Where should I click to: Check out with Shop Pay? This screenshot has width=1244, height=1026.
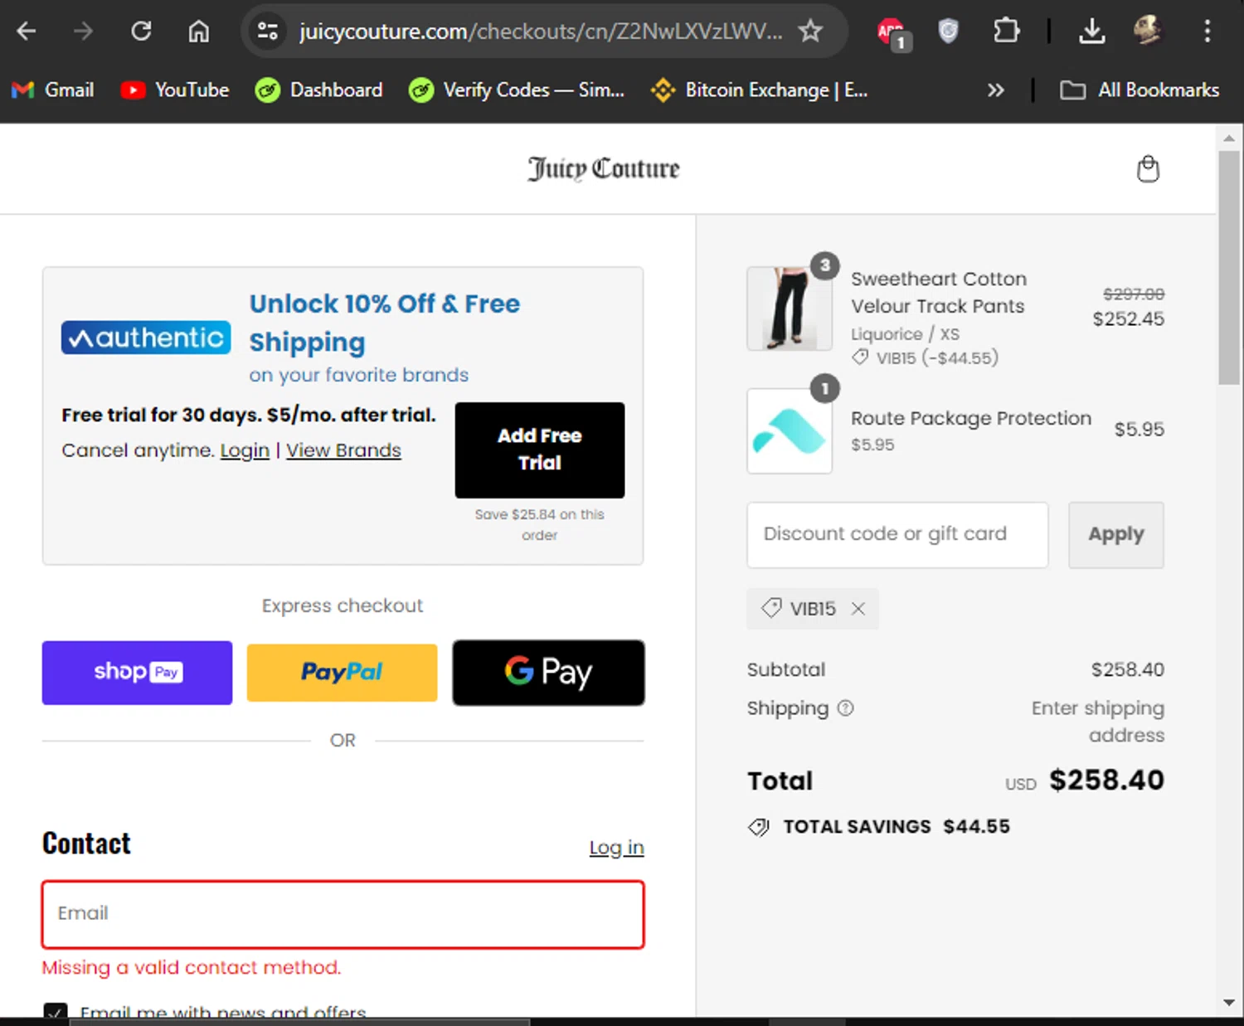137,672
